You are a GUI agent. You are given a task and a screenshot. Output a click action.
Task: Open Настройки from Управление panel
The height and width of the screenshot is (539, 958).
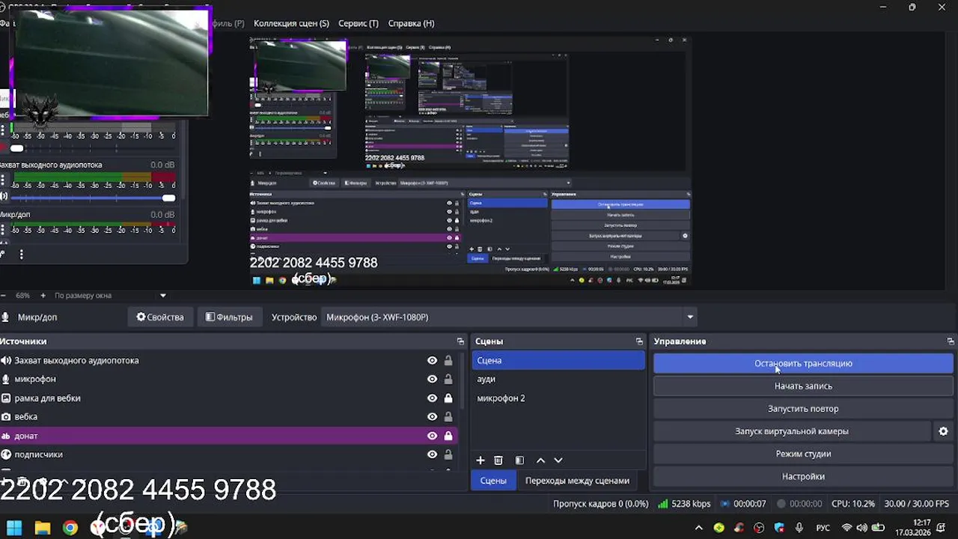(803, 476)
